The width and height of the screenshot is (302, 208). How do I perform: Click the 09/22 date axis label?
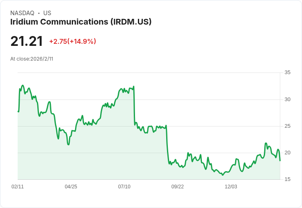178,186
